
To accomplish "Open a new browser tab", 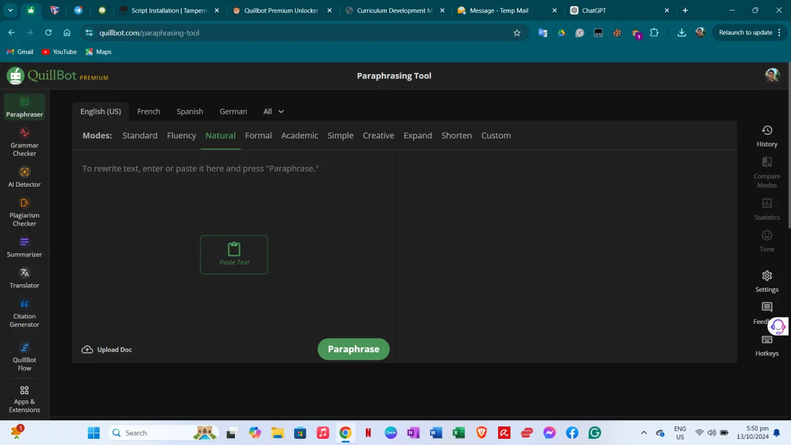I will point(685,11).
